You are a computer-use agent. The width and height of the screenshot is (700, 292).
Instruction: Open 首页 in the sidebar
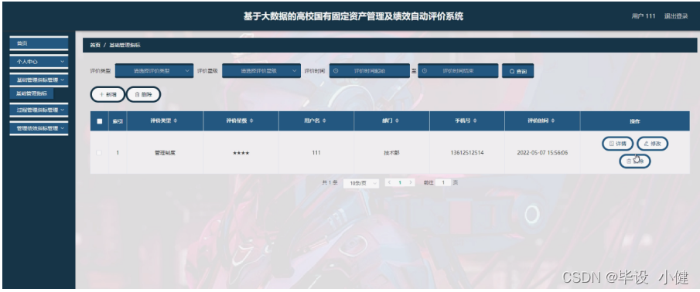tap(39, 43)
